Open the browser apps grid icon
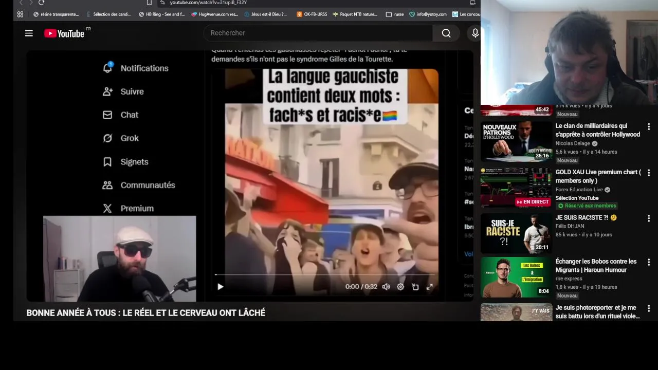 tap(21, 14)
